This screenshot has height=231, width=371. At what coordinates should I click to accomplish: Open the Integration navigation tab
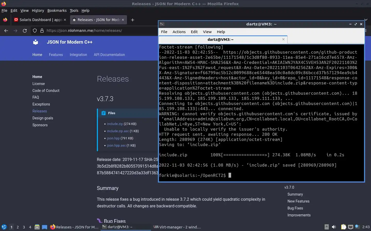click(78, 55)
